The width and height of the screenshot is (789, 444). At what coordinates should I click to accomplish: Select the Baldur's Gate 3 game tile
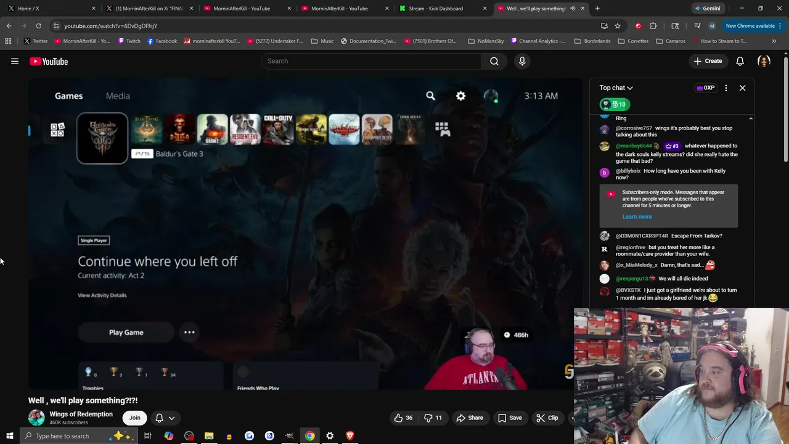(102, 138)
